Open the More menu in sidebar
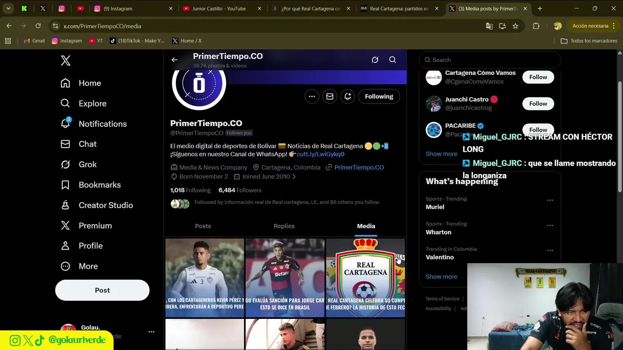623x350 pixels. coord(79,266)
